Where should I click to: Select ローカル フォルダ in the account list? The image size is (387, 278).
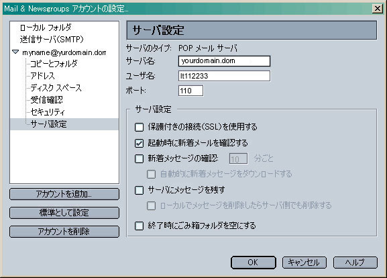point(46,28)
